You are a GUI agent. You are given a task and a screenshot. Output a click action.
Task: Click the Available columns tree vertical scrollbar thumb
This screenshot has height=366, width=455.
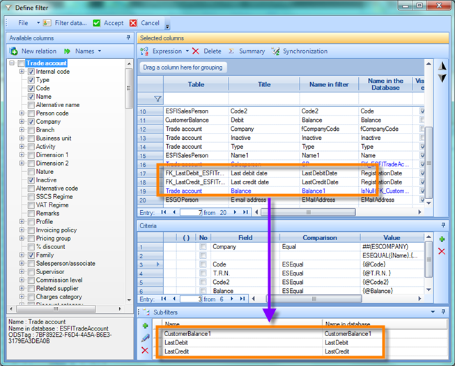(x=128, y=88)
